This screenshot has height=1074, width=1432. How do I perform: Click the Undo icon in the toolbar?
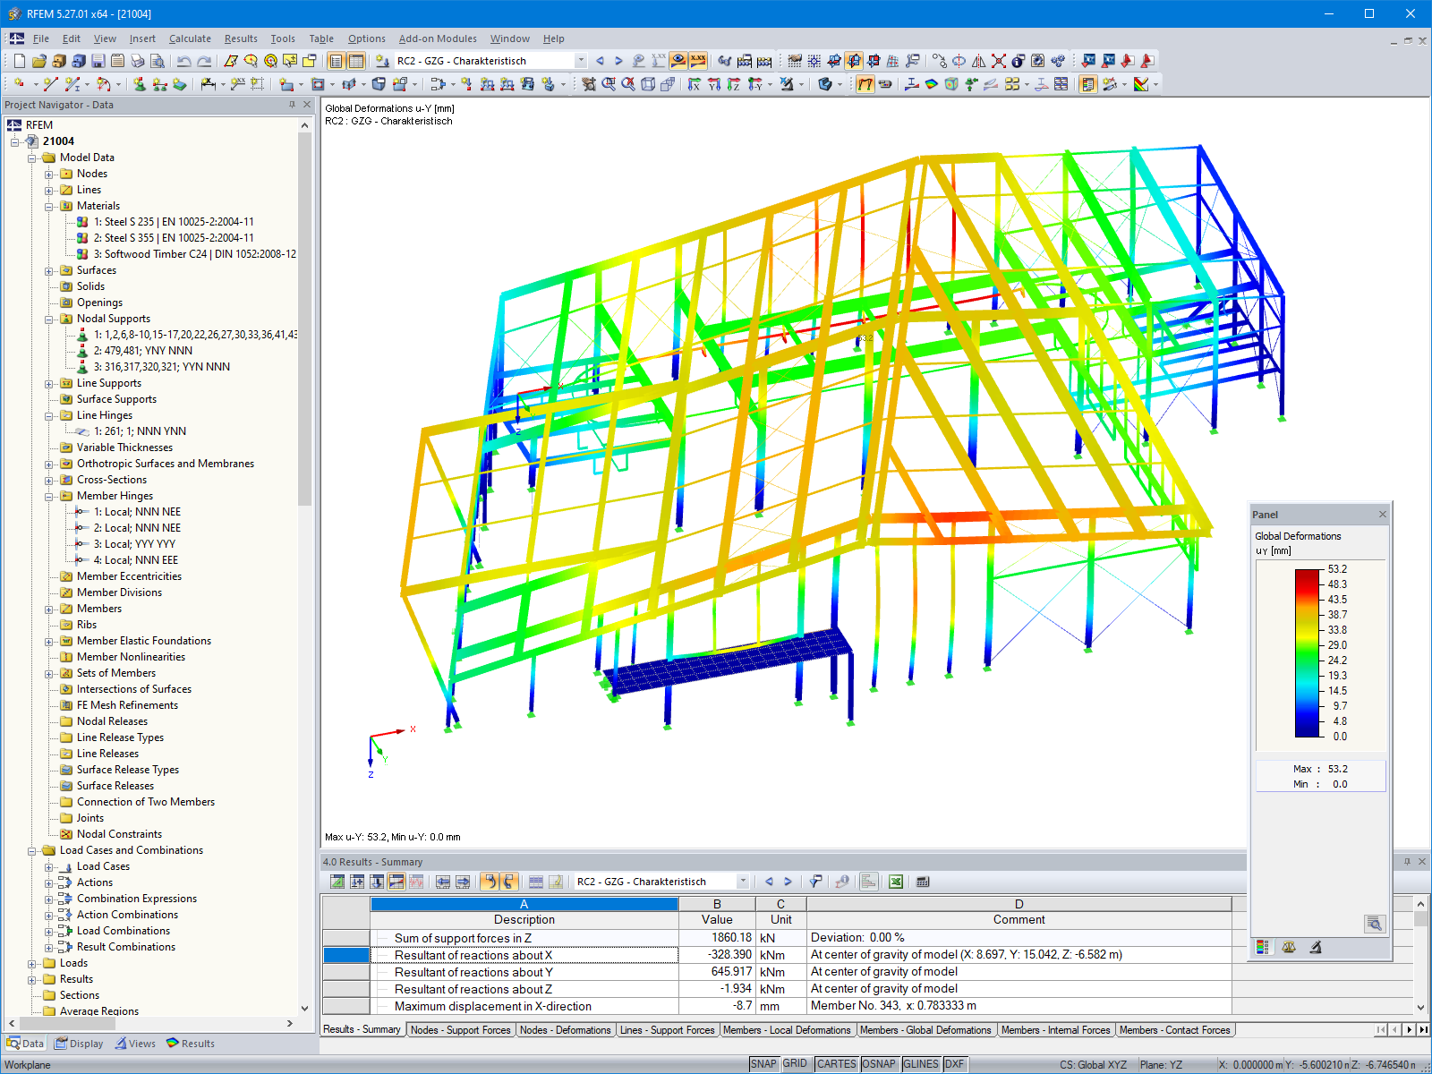point(185,61)
